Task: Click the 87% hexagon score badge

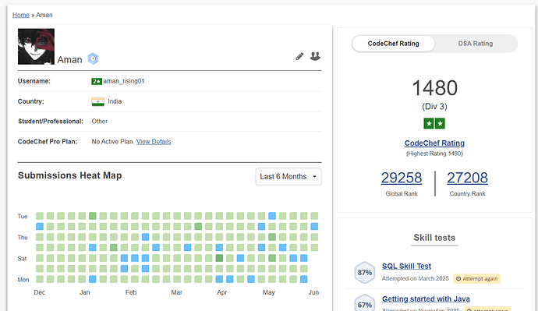Action: 364,273
